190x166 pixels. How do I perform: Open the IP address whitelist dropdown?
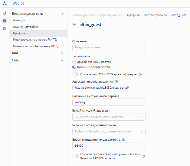pos(109,117)
